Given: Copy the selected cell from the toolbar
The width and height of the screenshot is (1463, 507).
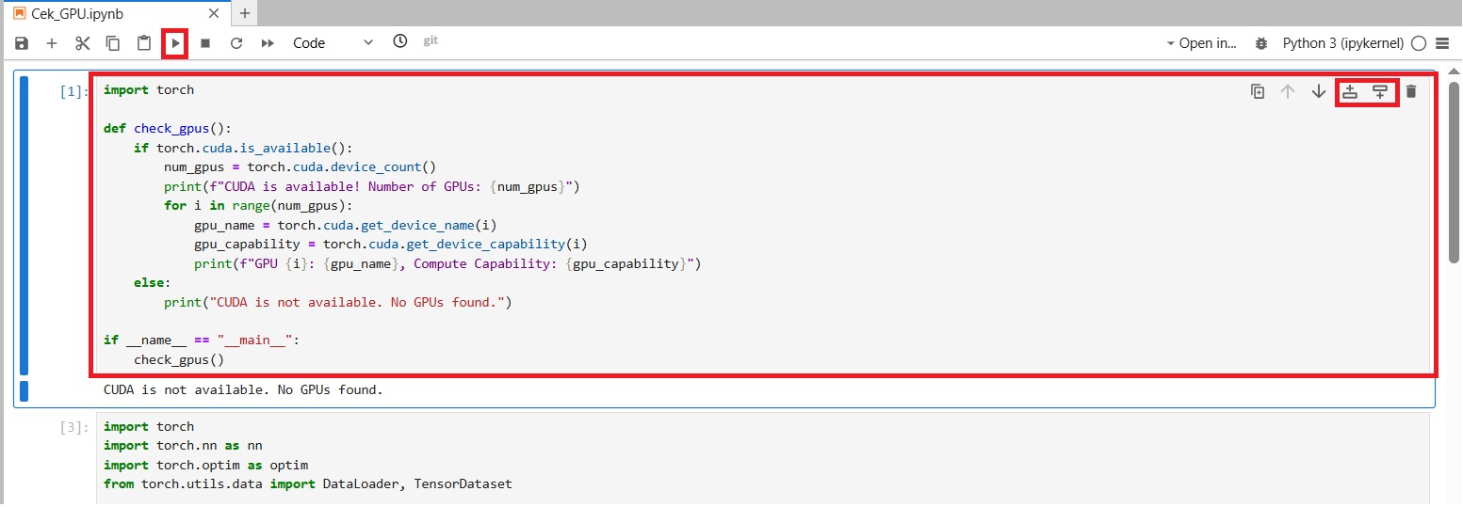Looking at the screenshot, I should tap(113, 43).
